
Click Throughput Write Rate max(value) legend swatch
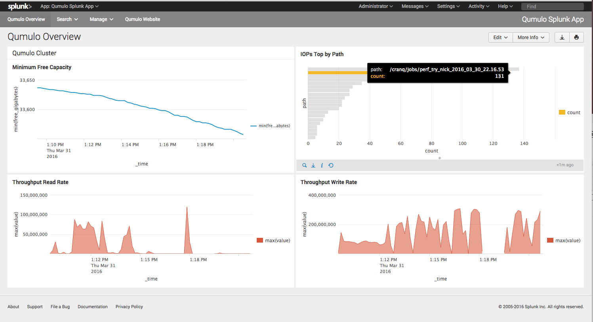click(550, 240)
